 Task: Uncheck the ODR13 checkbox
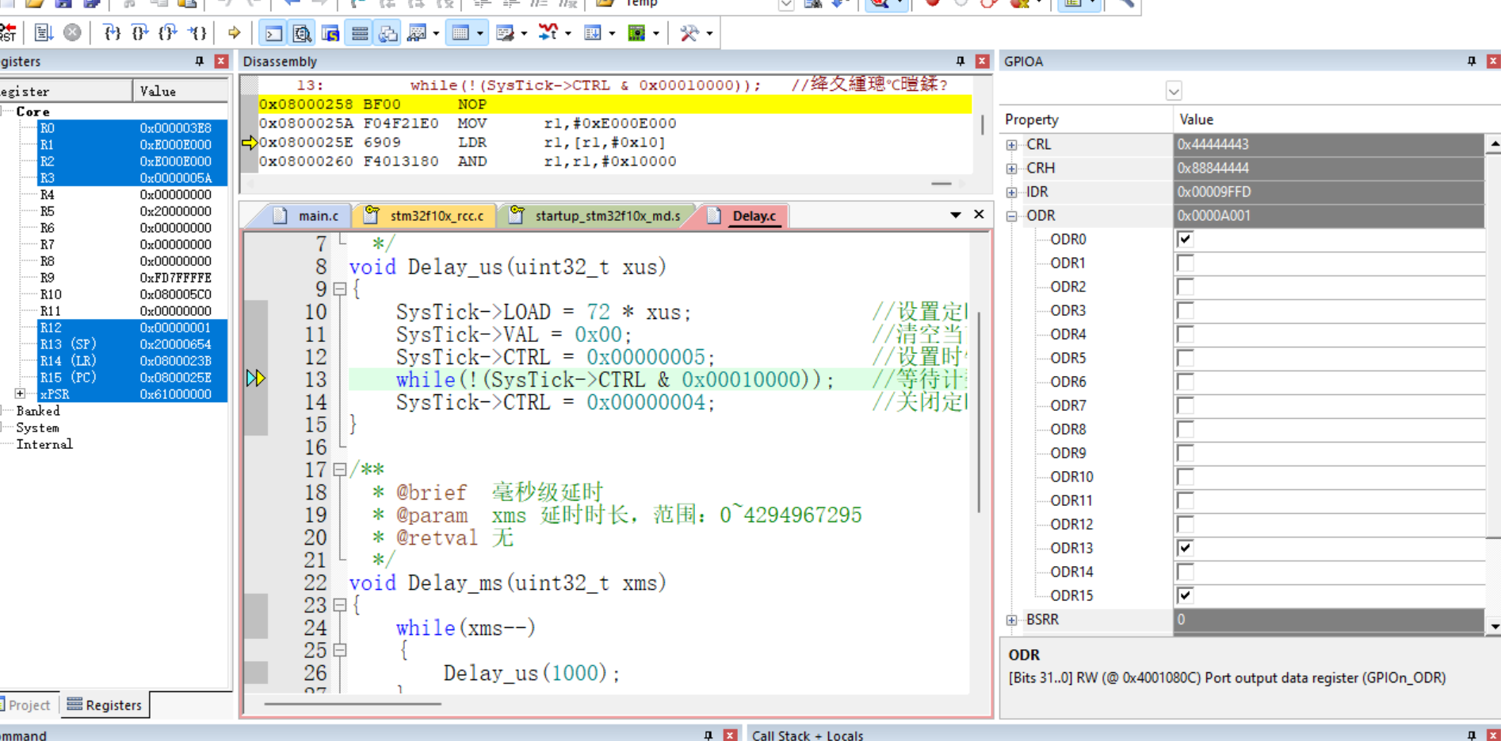(1185, 548)
